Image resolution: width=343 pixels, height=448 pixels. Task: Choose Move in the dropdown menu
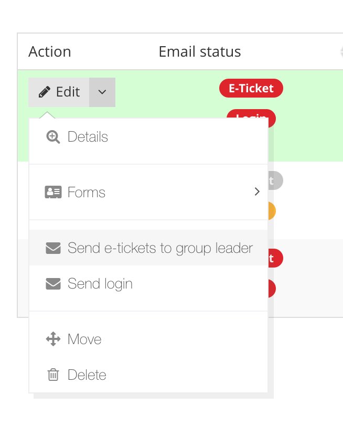click(x=148, y=339)
